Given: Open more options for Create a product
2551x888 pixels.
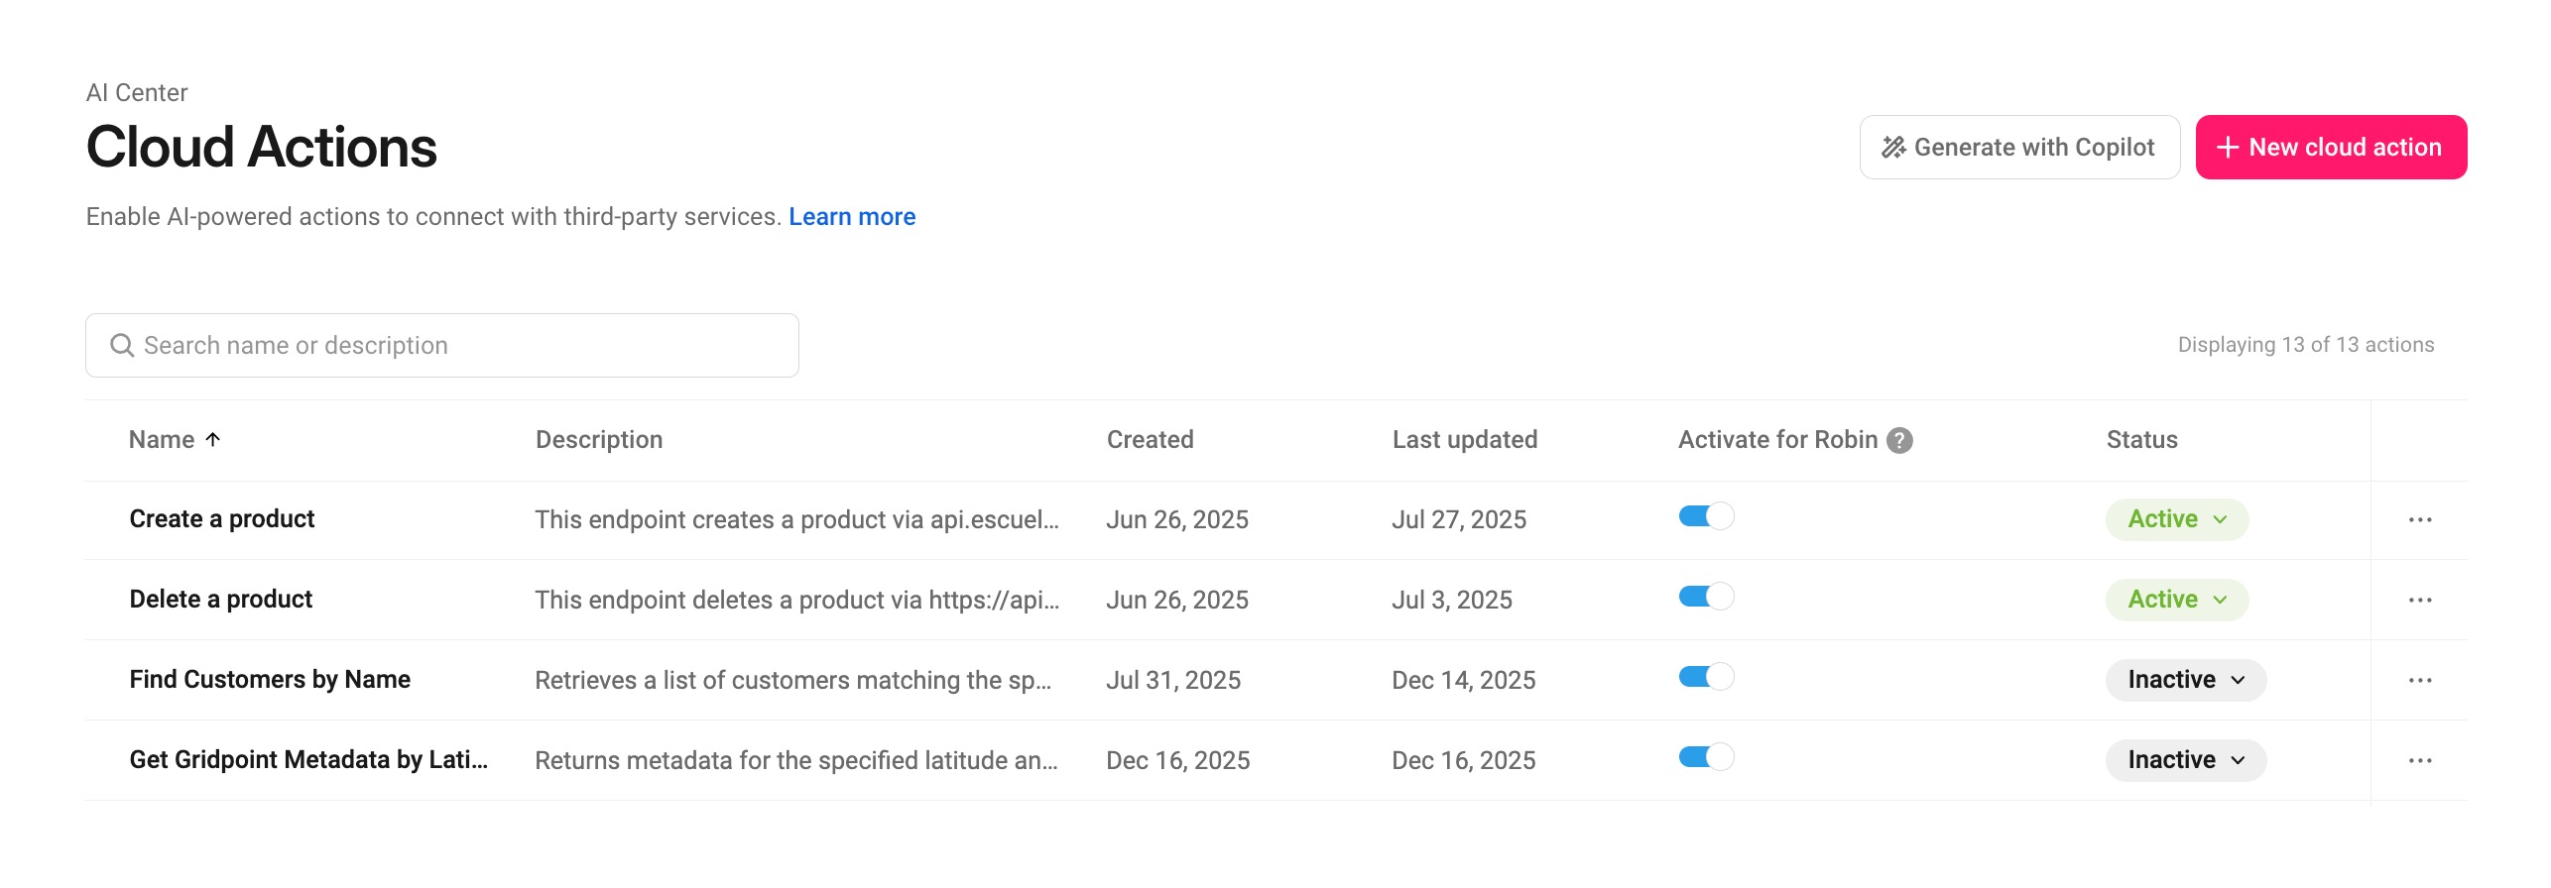Looking at the screenshot, I should [x=2420, y=520].
